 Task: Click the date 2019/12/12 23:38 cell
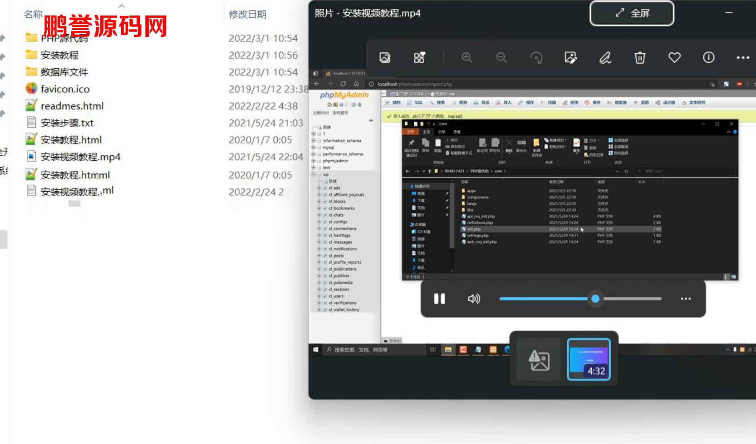coord(268,89)
